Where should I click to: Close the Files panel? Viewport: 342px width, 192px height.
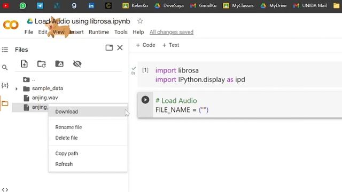pos(120,47)
